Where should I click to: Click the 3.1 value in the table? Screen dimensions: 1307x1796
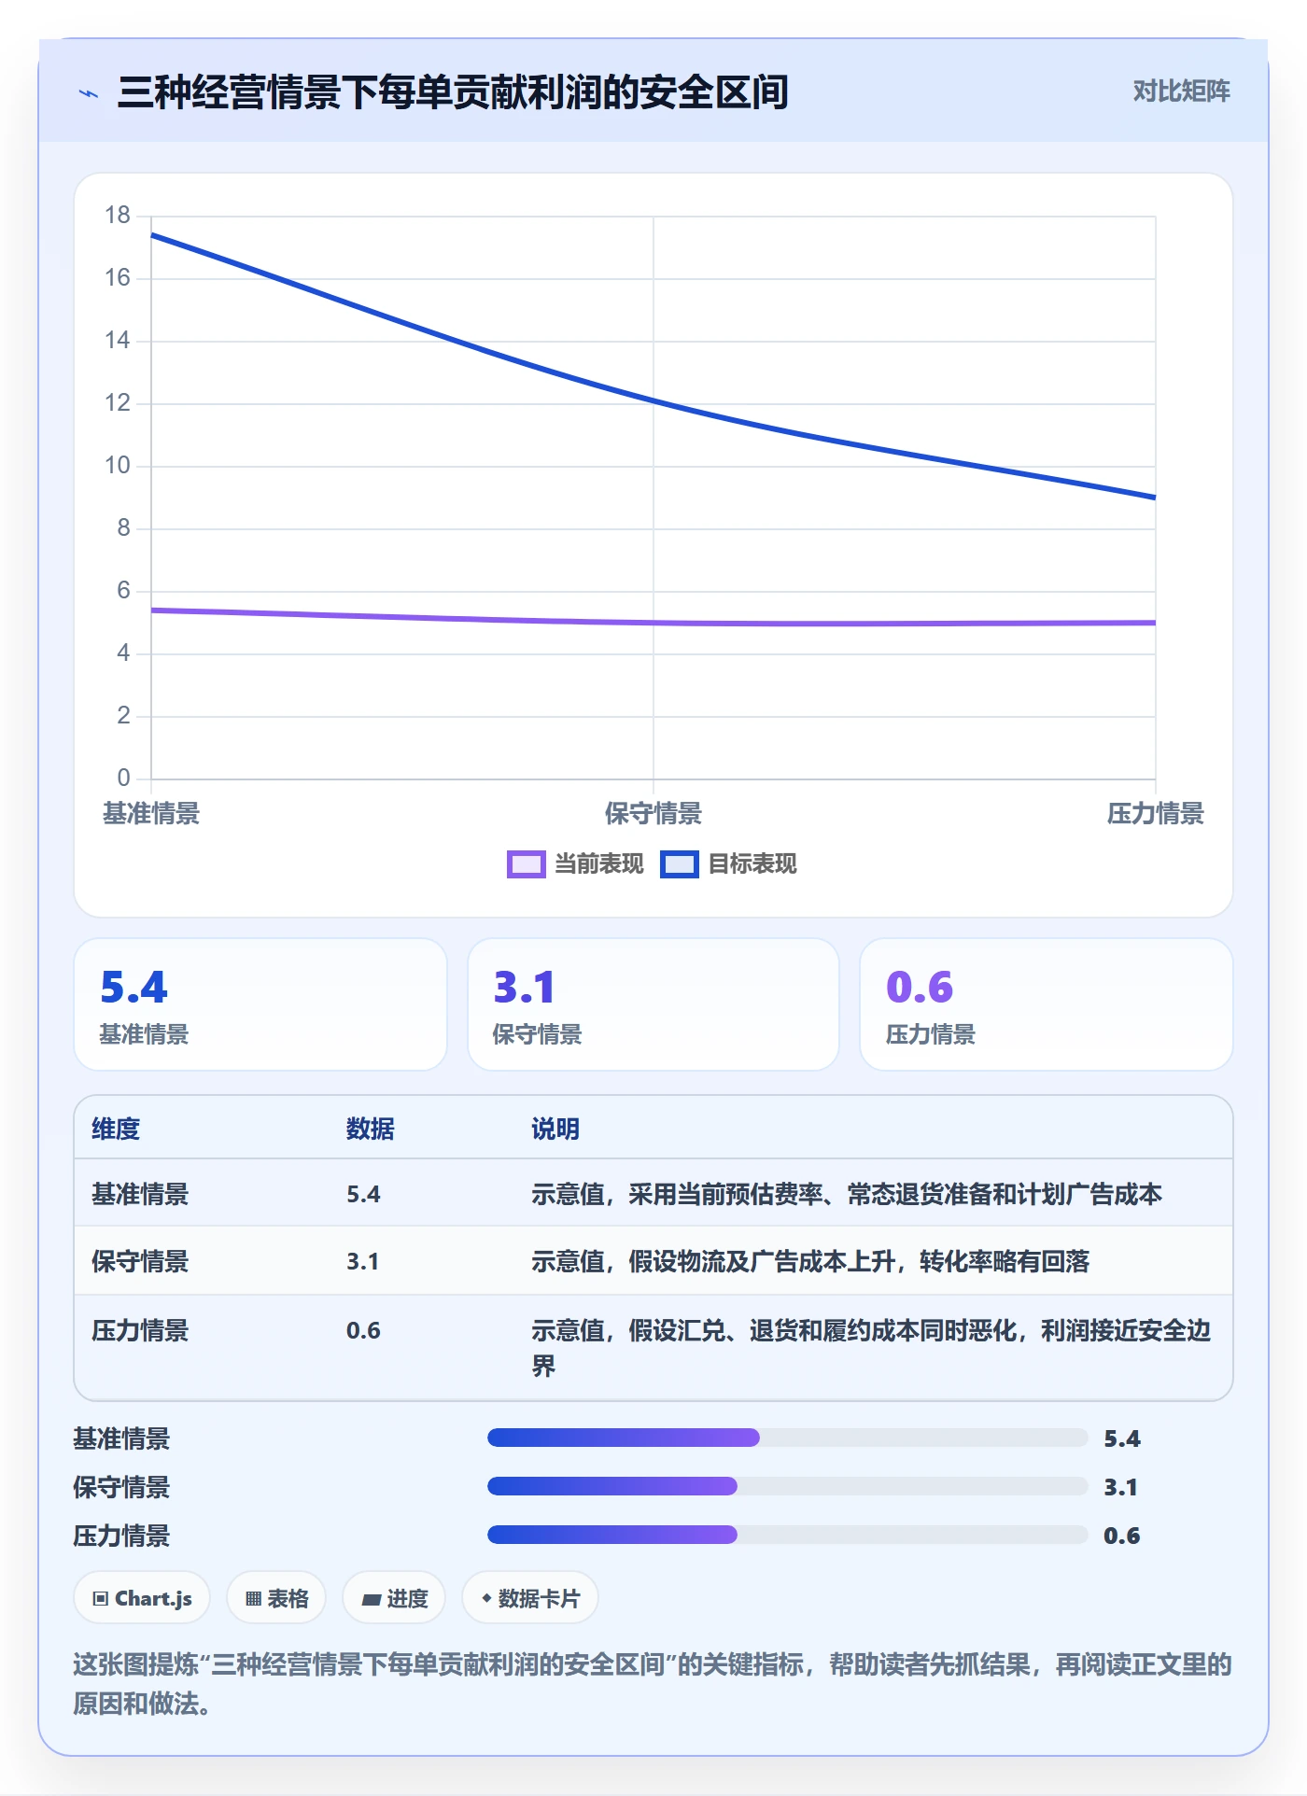(363, 1261)
